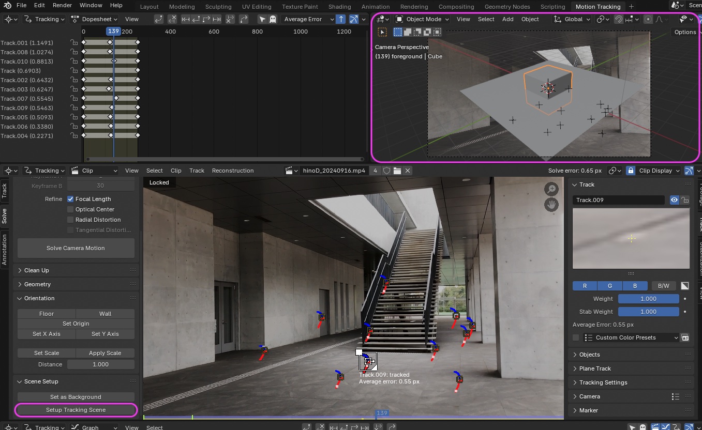The width and height of the screenshot is (702, 430).
Task: Open the Average Error sort dropdown
Action: tap(309, 19)
